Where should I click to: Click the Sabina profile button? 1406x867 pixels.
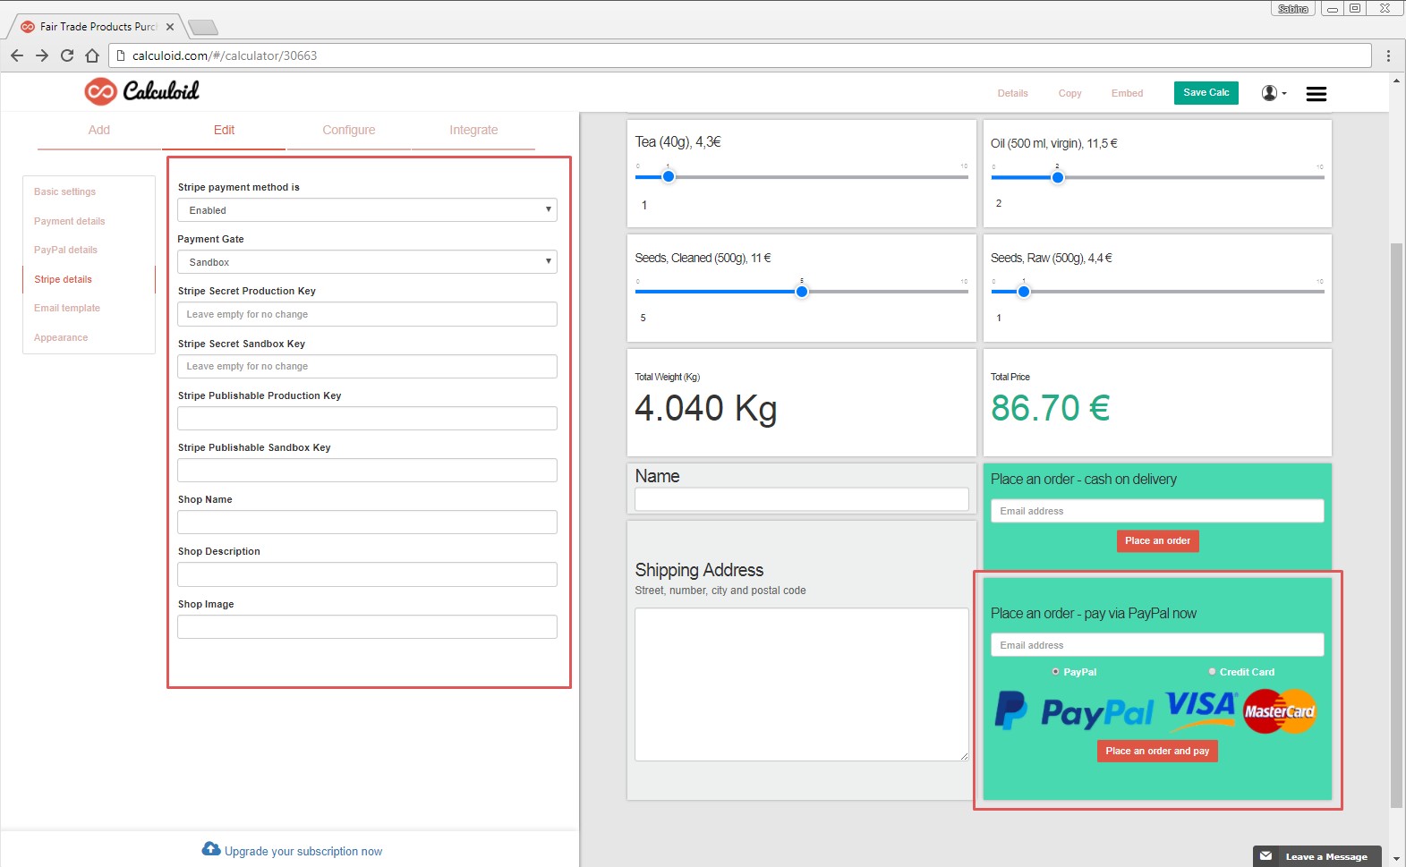(1292, 9)
